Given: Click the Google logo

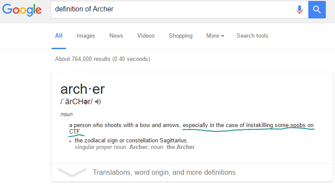Looking at the screenshot, I should click(x=22, y=10).
